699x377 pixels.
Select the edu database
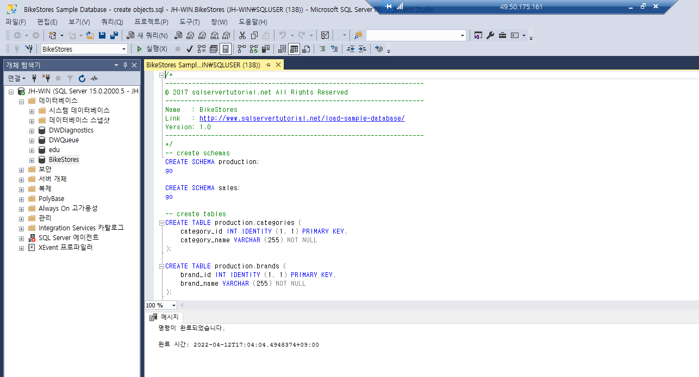[54, 150]
